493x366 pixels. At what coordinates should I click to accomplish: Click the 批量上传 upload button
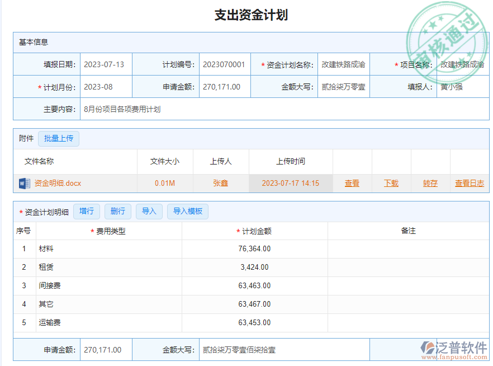(x=59, y=138)
